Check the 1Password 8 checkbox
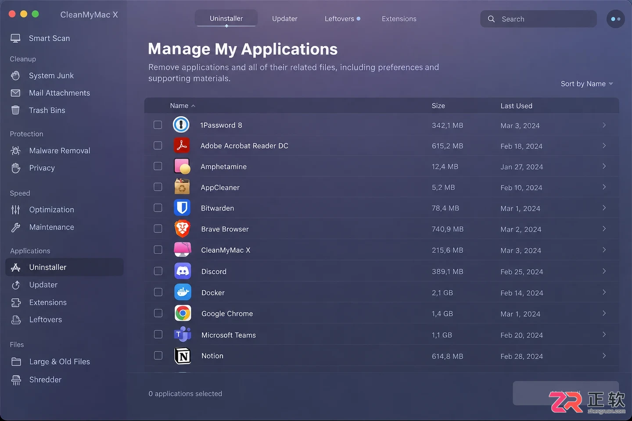The image size is (632, 421). click(x=158, y=125)
